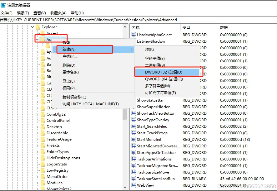The width and height of the screenshot is (277, 191).
Task: Select the LogonStats key in the tree
Action: coord(57,164)
